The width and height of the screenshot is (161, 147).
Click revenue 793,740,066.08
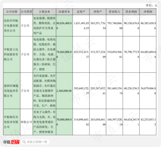pyautogui.click(x=115, y=26)
